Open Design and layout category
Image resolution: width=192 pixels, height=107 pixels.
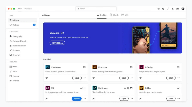click(x=18, y=41)
